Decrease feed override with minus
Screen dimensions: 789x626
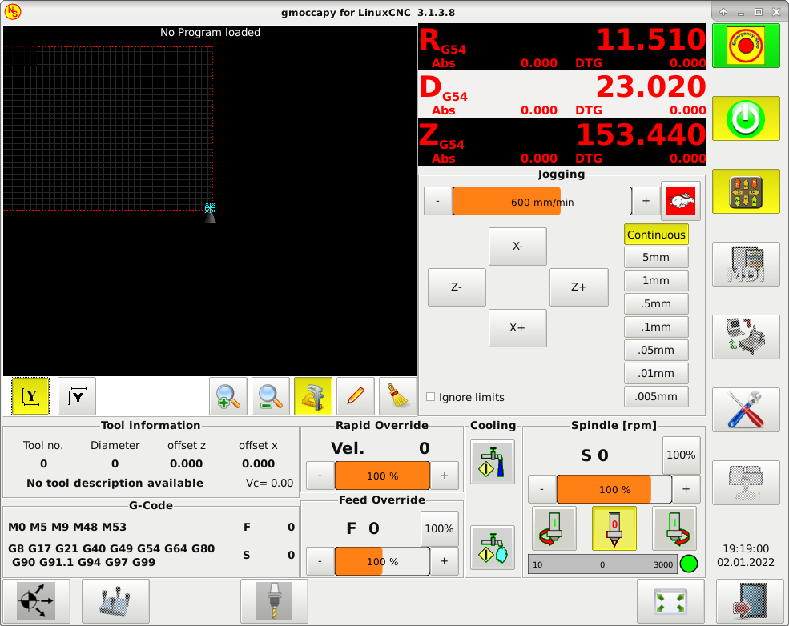[320, 561]
